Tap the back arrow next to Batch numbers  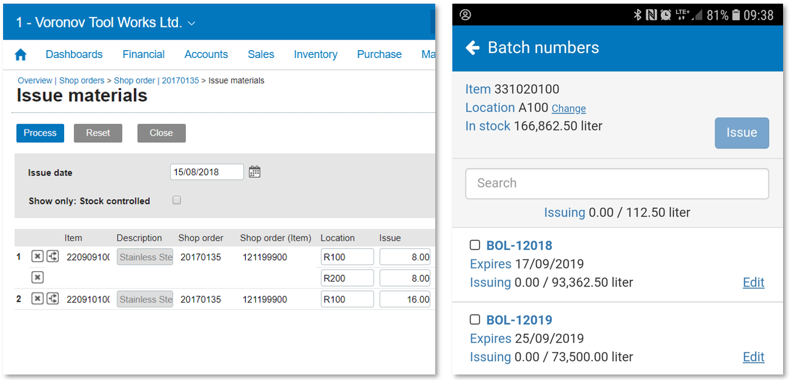[473, 48]
